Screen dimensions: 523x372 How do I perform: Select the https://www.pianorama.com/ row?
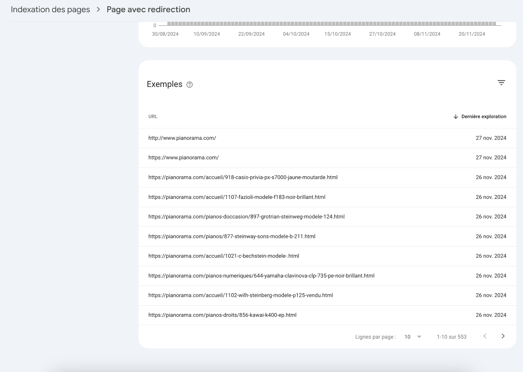point(183,158)
